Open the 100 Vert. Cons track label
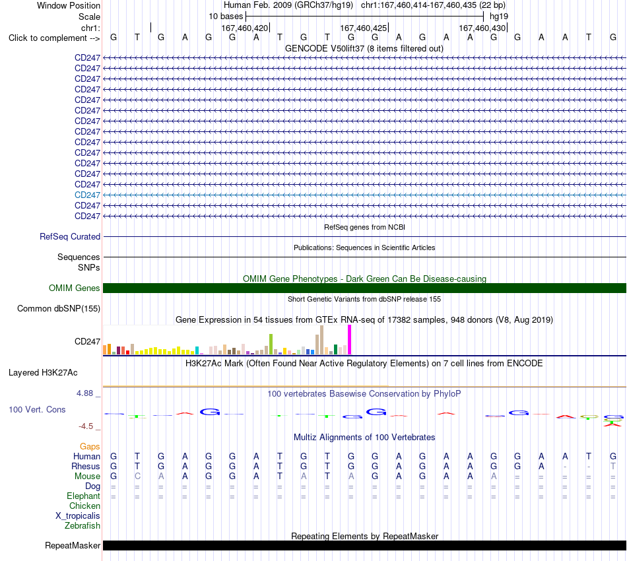627x561 pixels. tap(37, 409)
